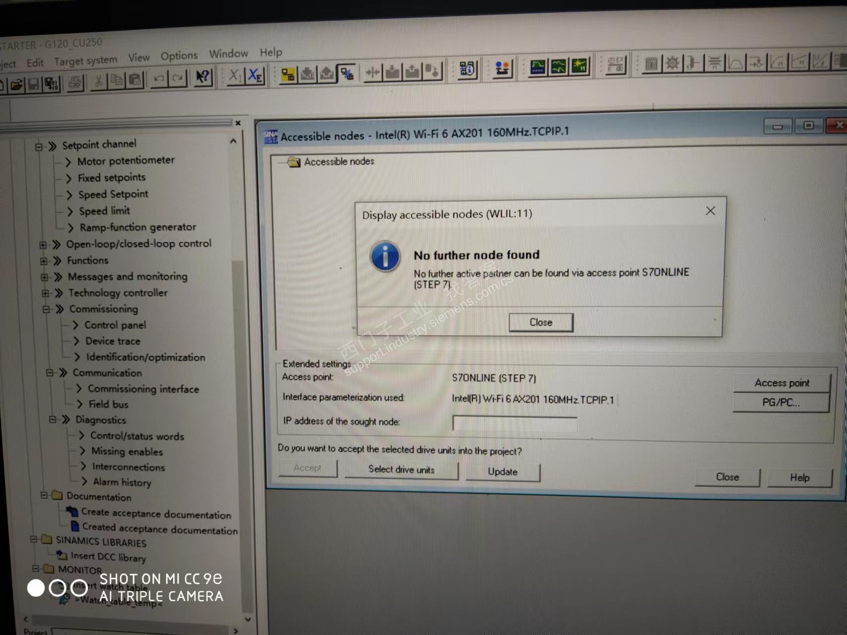Open a project with the folder toolbar icon
Image resolution: width=847 pixels, height=635 pixels.
[x=16, y=85]
